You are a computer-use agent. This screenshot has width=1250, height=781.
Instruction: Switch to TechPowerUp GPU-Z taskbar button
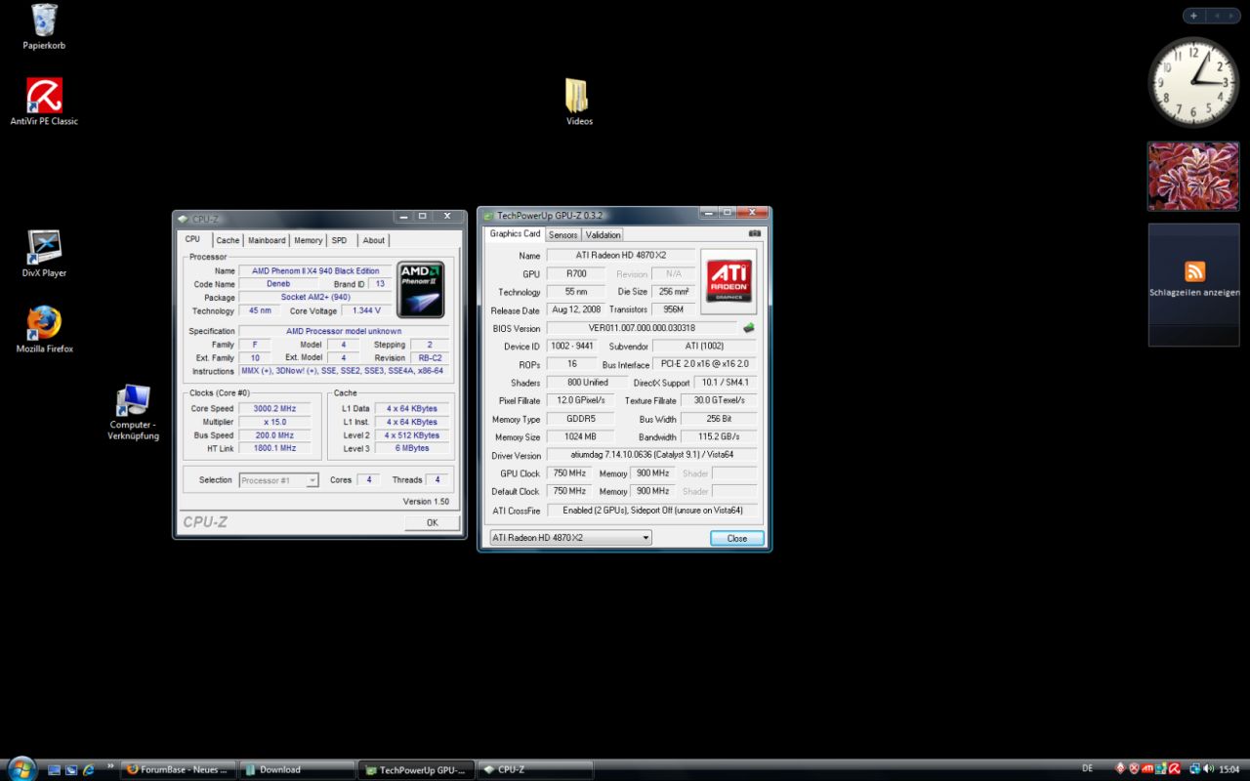coord(416,769)
